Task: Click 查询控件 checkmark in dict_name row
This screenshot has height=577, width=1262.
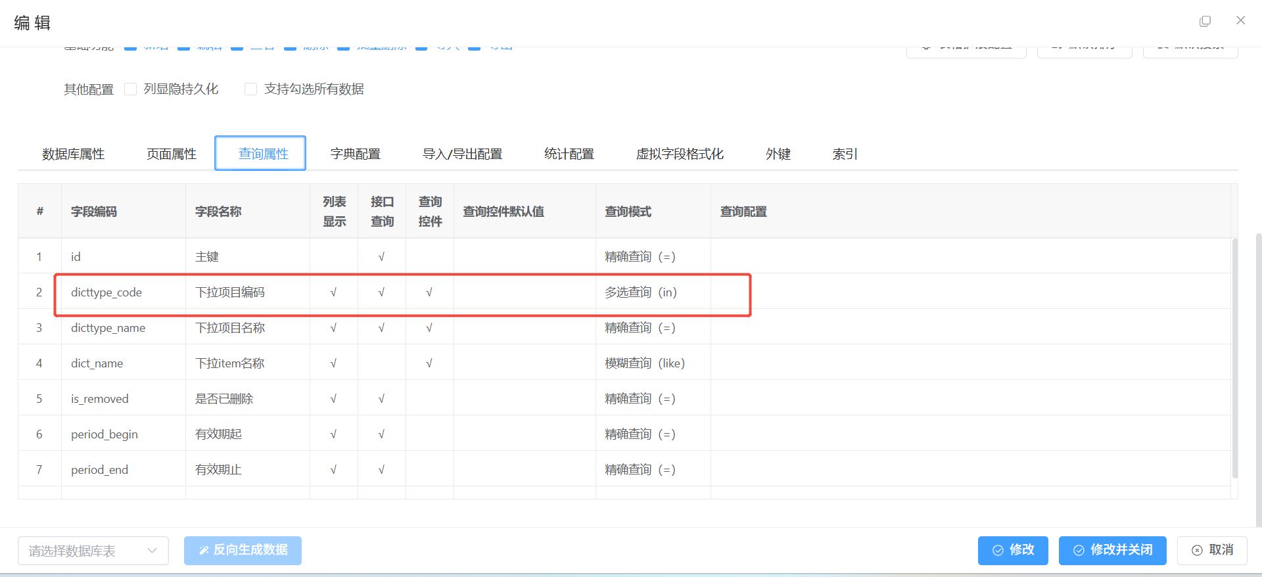Action: point(429,363)
